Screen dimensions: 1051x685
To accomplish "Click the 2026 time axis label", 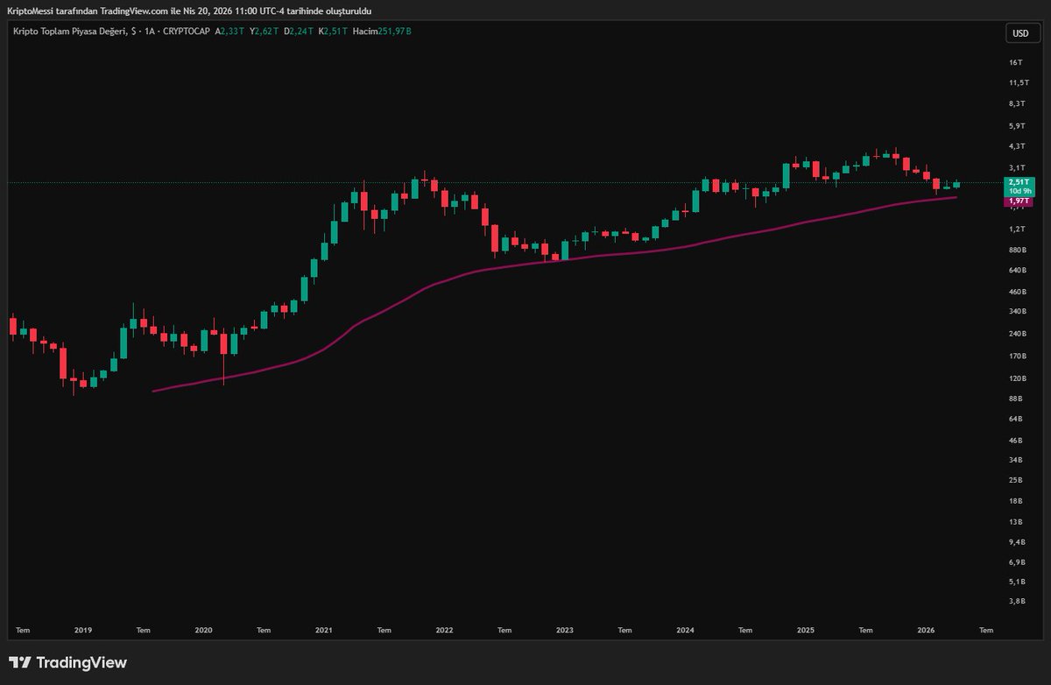I will click(x=926, y=630).
